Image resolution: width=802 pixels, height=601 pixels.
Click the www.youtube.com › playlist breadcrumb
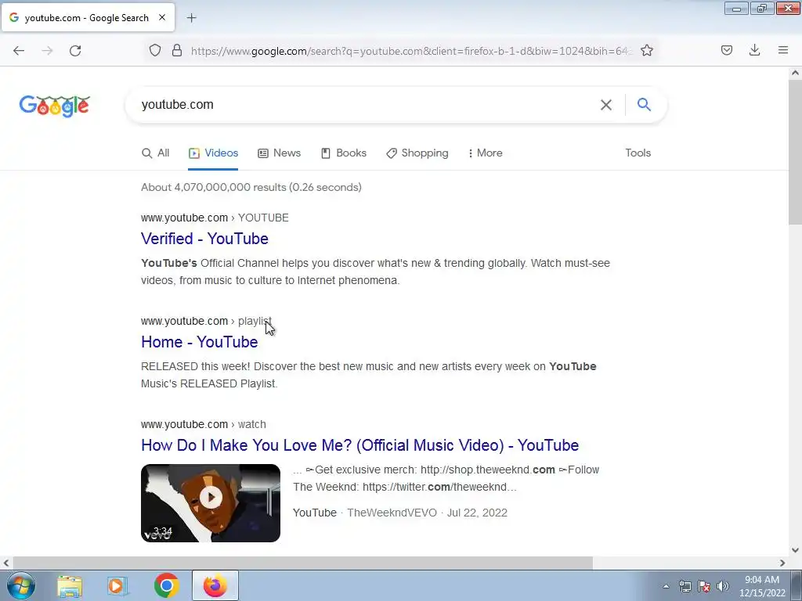206,321
